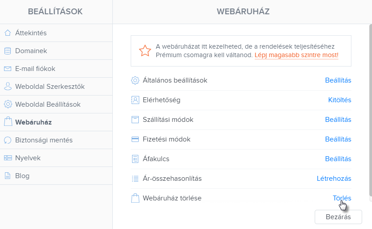Viewport: 372px width, 229px height.
Task: Close the dialog with Bezárás button
Action: point(338,217)
